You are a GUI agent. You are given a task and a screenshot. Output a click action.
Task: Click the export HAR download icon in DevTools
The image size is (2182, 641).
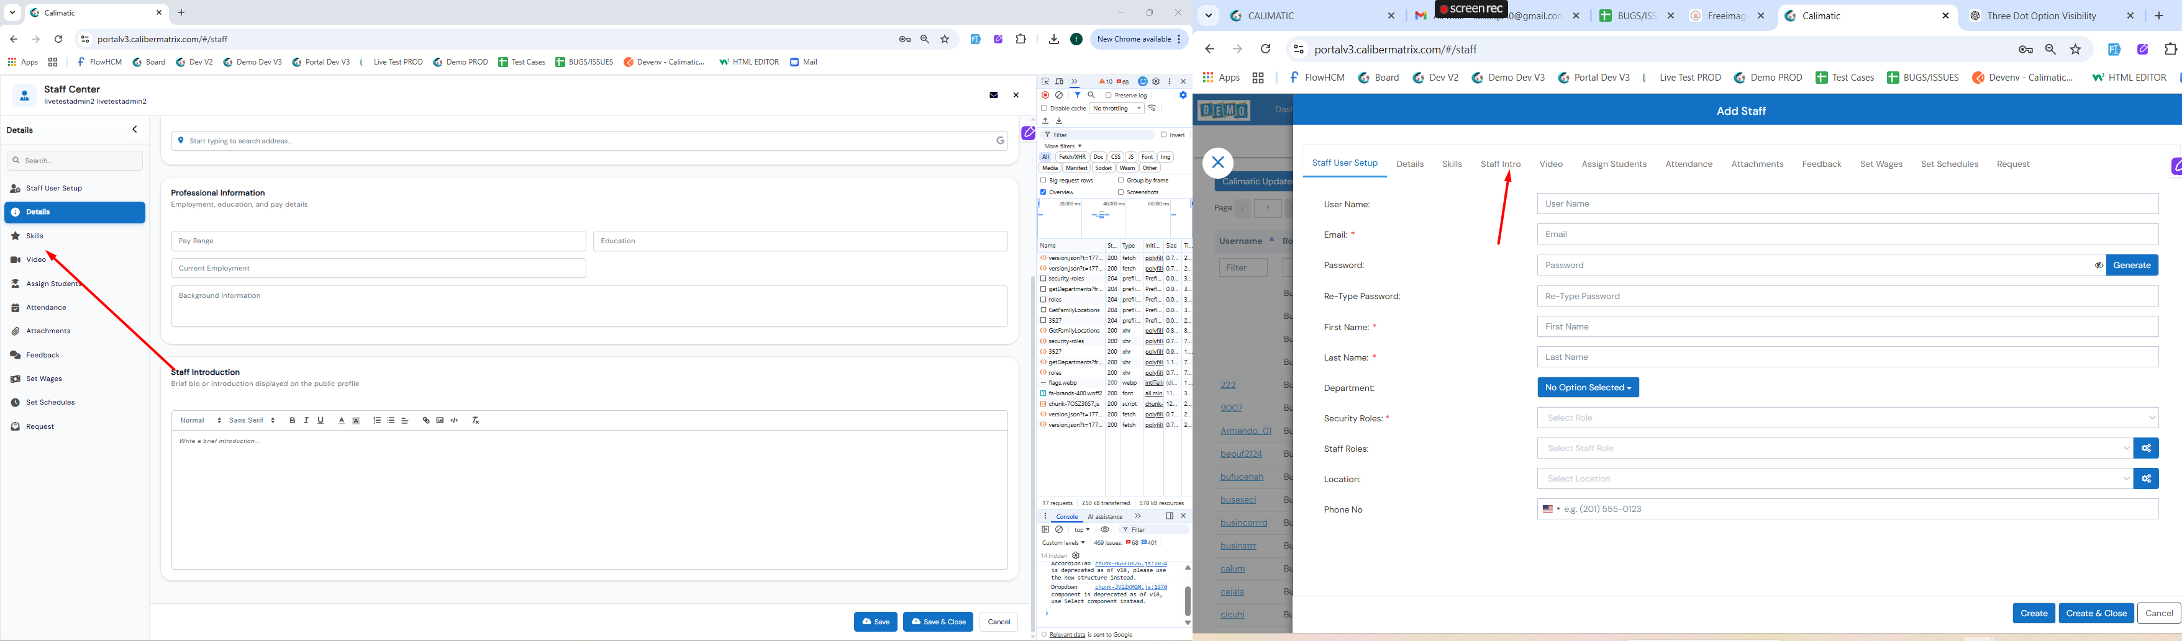coord(1059,121)
